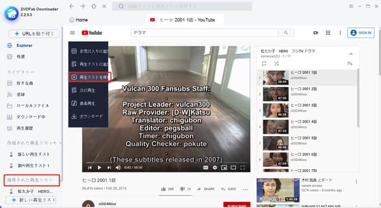Click add-to-playlist icon in playlist panel

(350, 63)
